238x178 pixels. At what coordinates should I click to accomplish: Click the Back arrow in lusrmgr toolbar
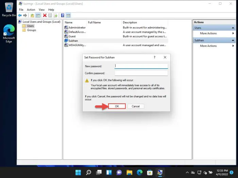click(20, 15)
